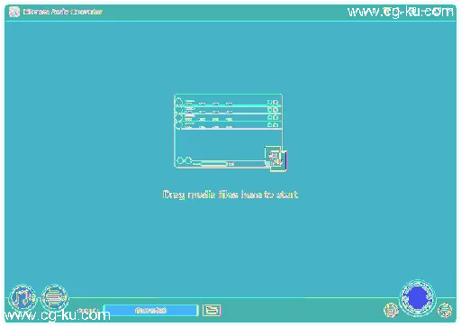The image size is (461, 327).
Task: Open the file list round icon with horizontal lines
Action: 54,297
